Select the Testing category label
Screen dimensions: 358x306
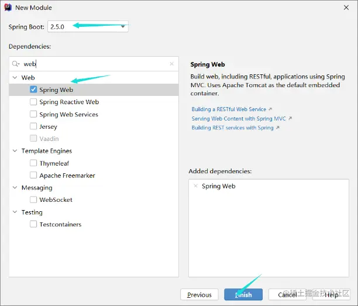(x=32, y=212)
